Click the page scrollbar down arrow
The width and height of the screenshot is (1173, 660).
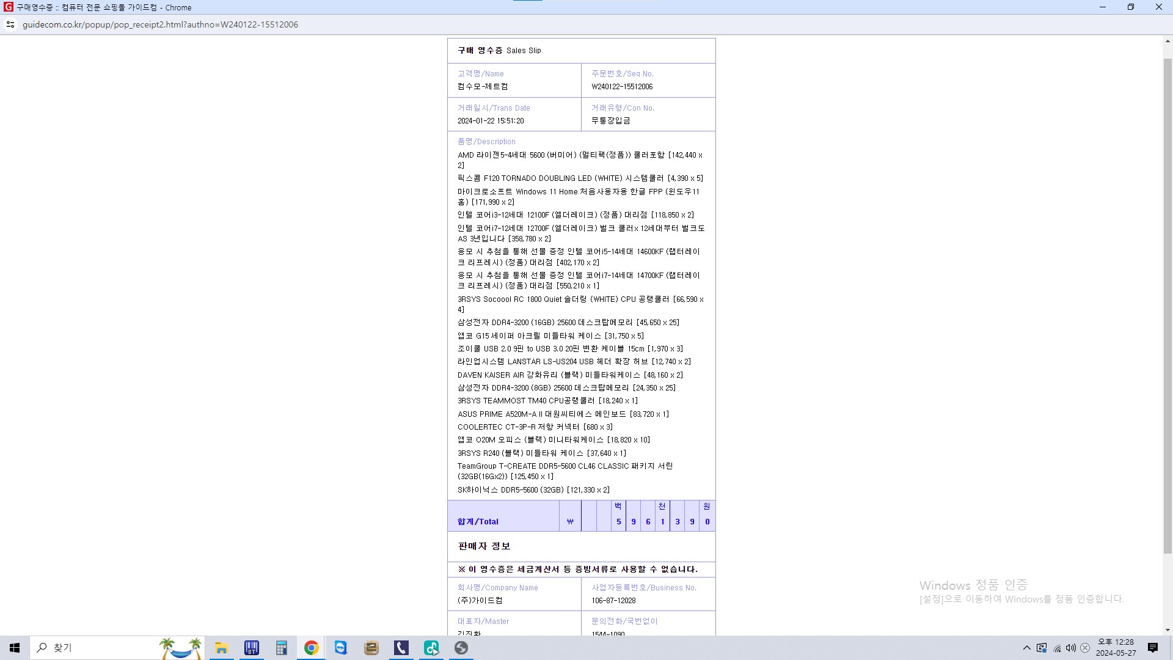(1168, 630)
